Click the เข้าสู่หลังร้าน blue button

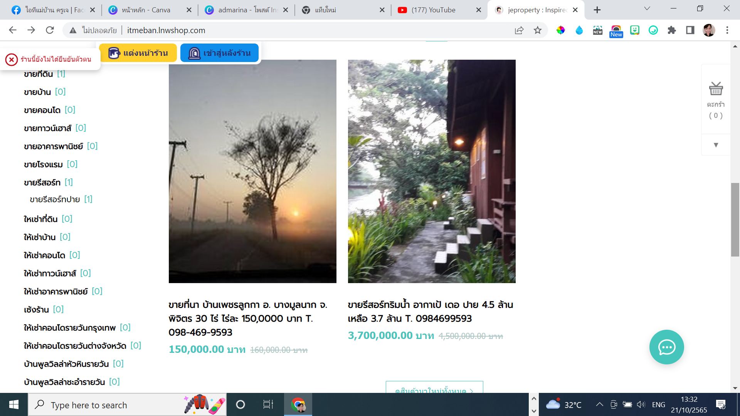tap(219, 53)
